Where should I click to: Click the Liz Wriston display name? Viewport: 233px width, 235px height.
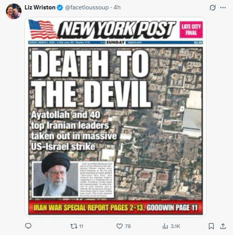[40, 7]
